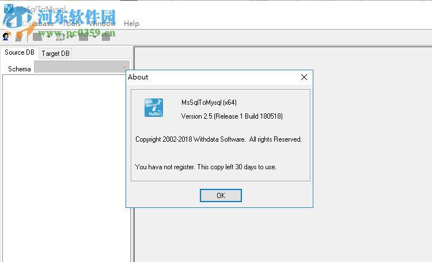This screenshot has height=262, width=432.
Task: Open the Help menu
Action: (131, 24)
